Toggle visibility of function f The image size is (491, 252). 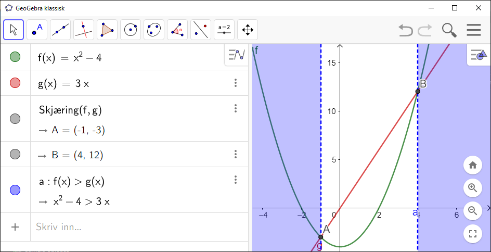click(x=15, y=57)
